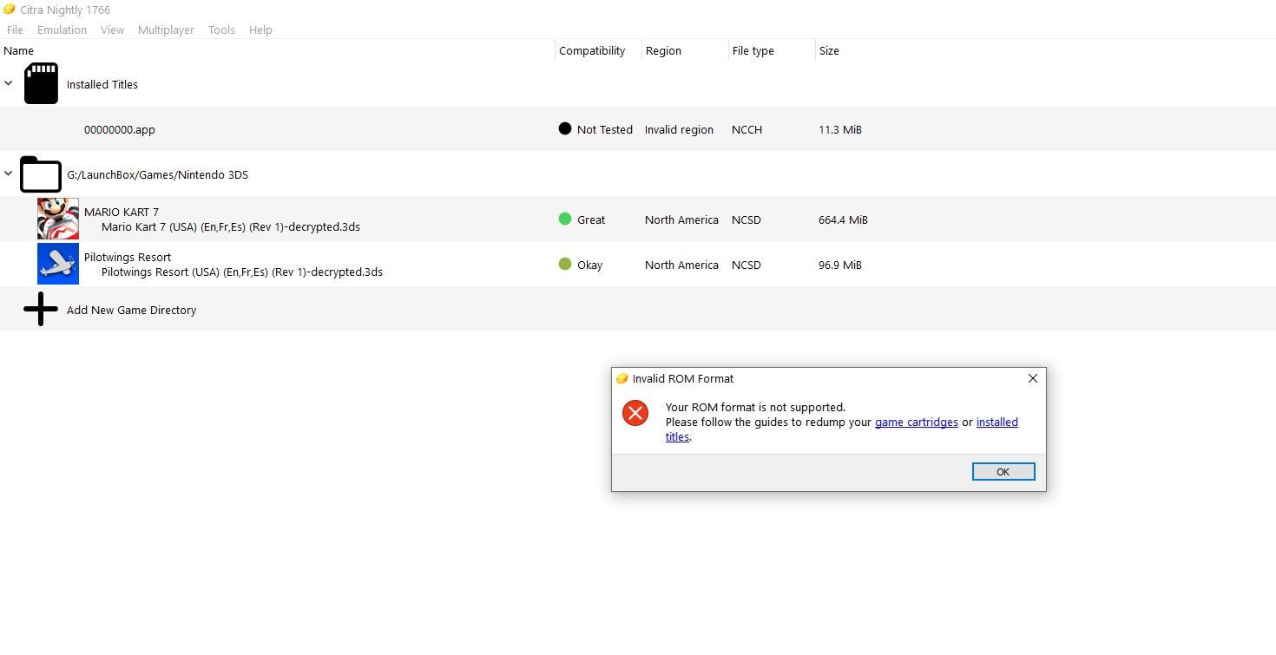Open the Tools menu
Image resolution: width=1276 pixels, height=655 pixels.
pos(221,29)
